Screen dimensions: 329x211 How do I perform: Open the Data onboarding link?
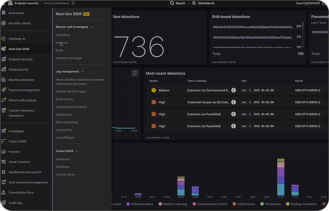(67, 122)
